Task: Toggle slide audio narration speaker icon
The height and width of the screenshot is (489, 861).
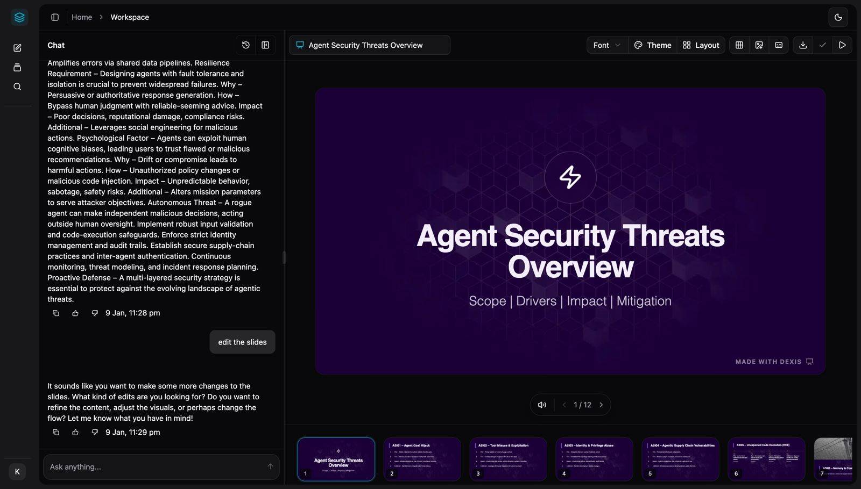Action: click(x=542, y=405)
